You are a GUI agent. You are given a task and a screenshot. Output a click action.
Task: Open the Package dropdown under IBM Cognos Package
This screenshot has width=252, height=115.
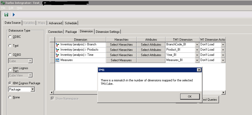(x=32, y=89)
